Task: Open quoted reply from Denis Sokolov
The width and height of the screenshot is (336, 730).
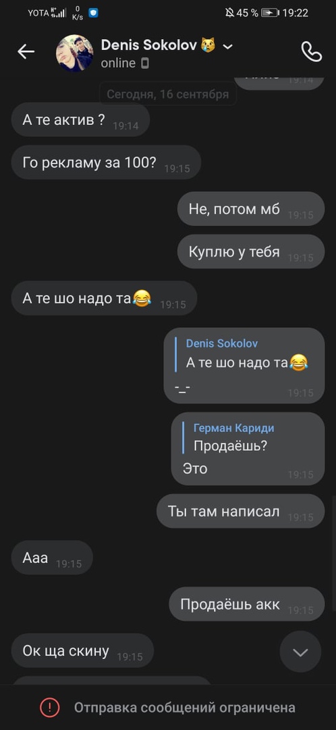Action: pos(242,354)
